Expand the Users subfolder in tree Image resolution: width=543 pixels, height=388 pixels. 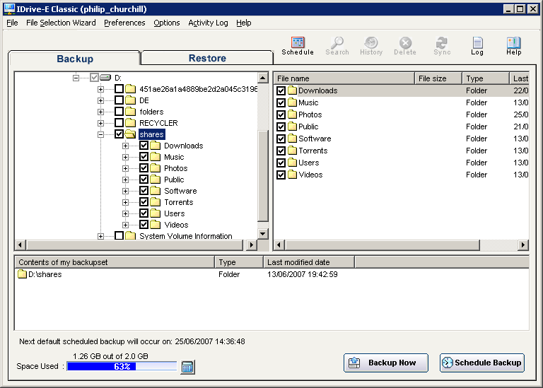point(125,213)
